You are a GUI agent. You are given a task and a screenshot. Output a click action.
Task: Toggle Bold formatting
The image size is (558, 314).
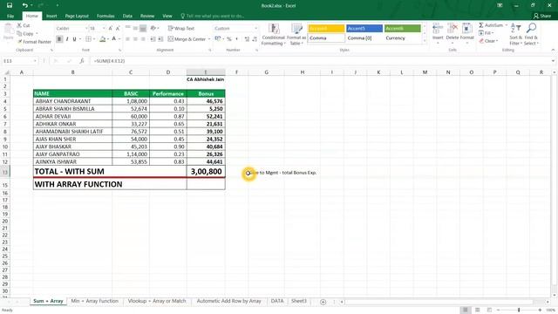tap(59, 38)
